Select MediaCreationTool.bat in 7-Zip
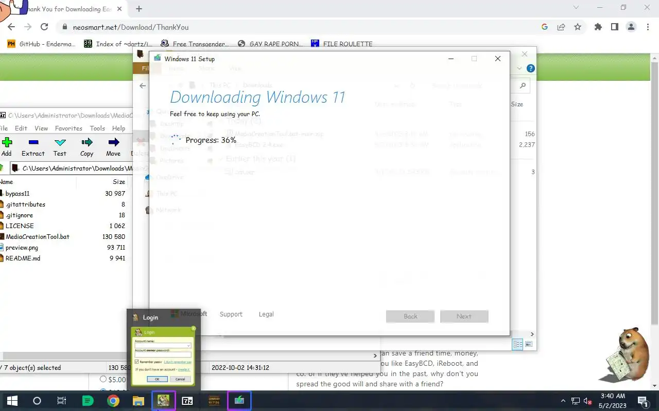The width and height of the screenshot is (659, 411). point(37,237)
